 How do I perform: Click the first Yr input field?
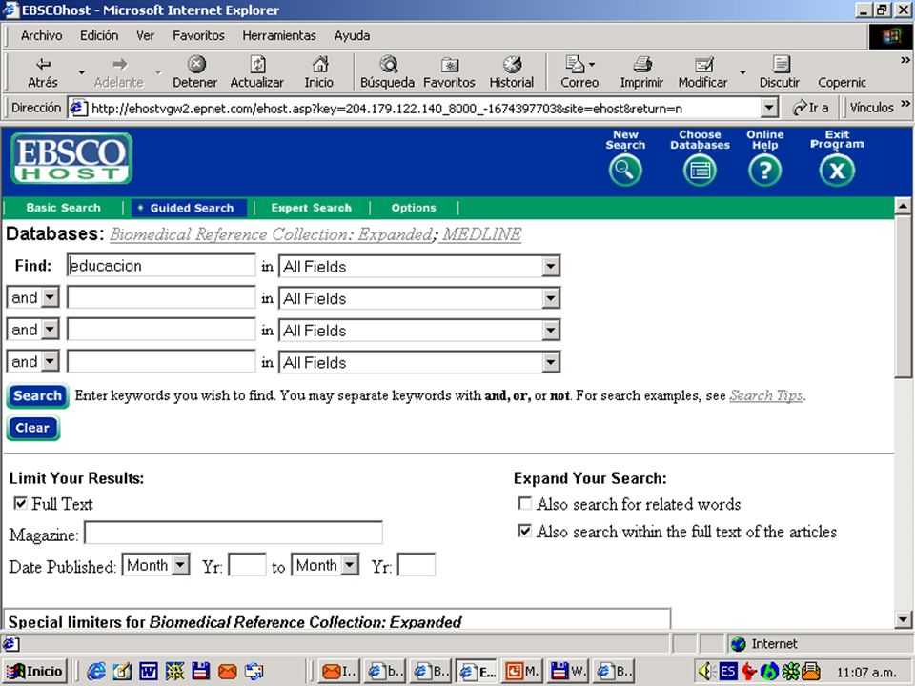[x=248, y=565]
